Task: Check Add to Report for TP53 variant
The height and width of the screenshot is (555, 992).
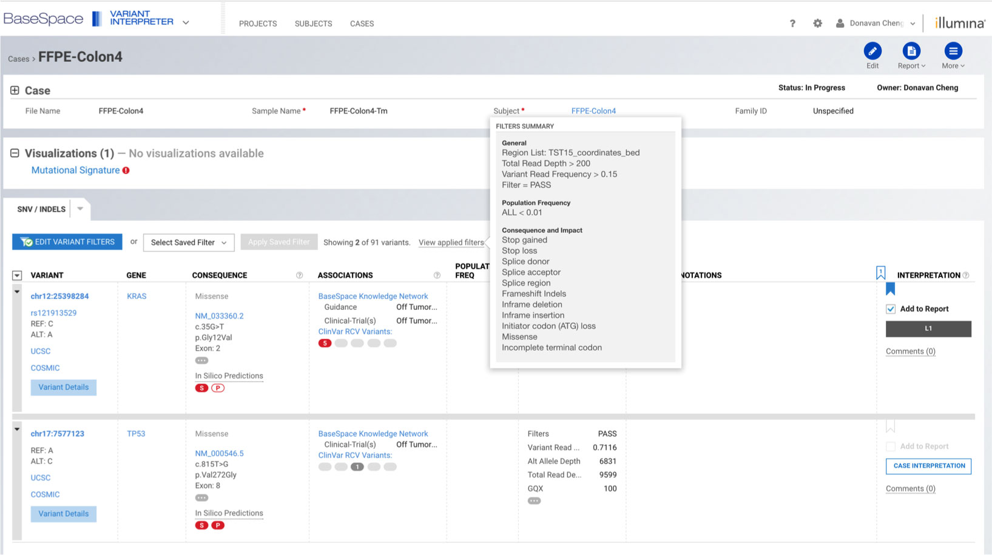Action: pos(891,446)
